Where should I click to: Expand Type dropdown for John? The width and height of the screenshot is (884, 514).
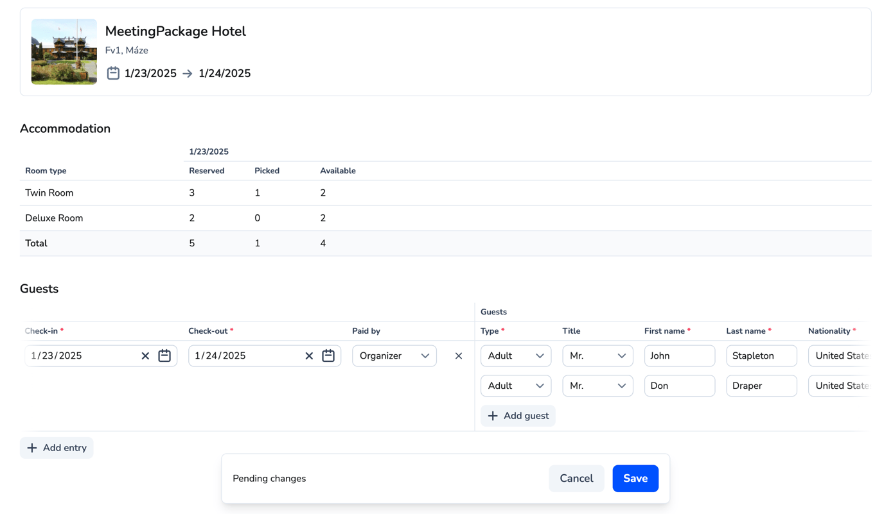(x=515, y=356)
